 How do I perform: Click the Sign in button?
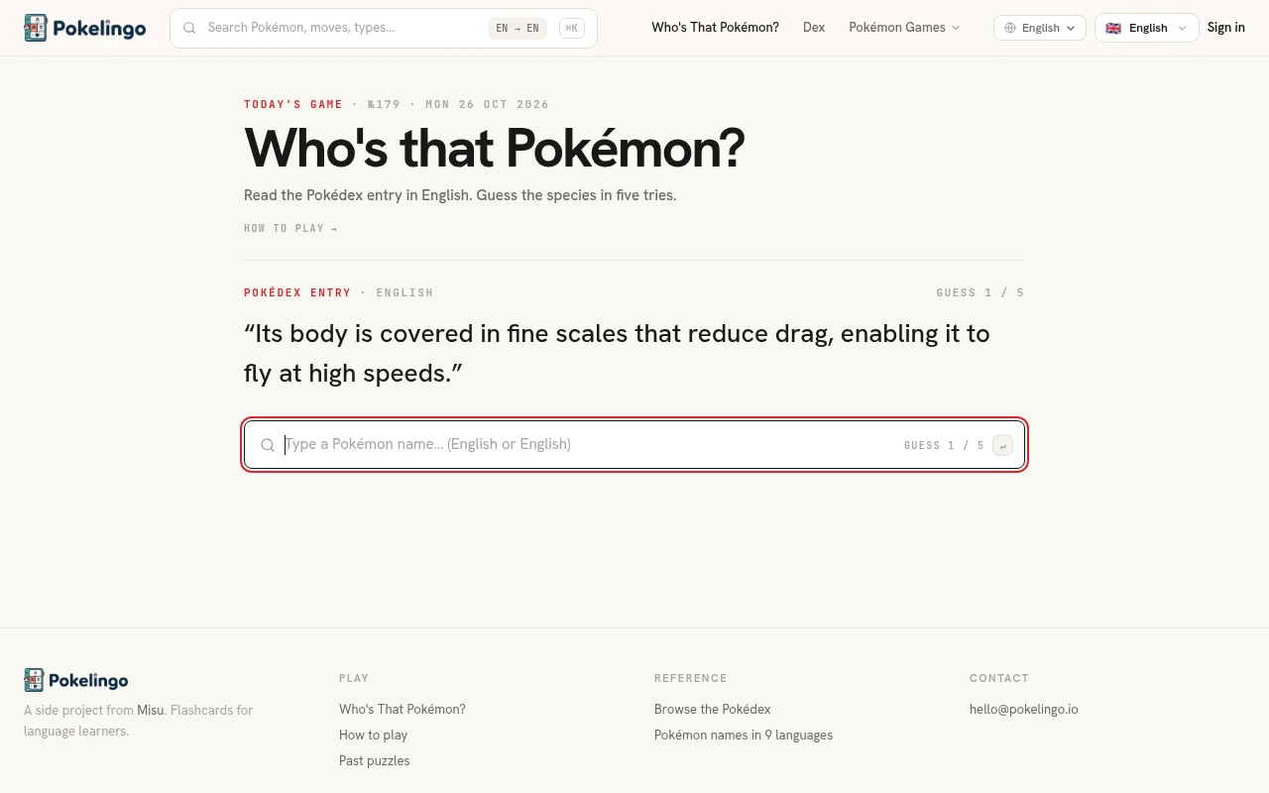pos(1226,28)
